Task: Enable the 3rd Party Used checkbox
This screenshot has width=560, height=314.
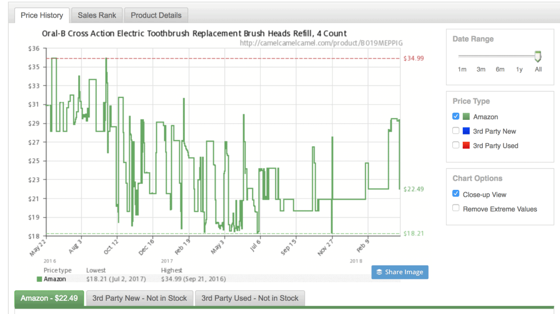Action: tap(456, 146)
